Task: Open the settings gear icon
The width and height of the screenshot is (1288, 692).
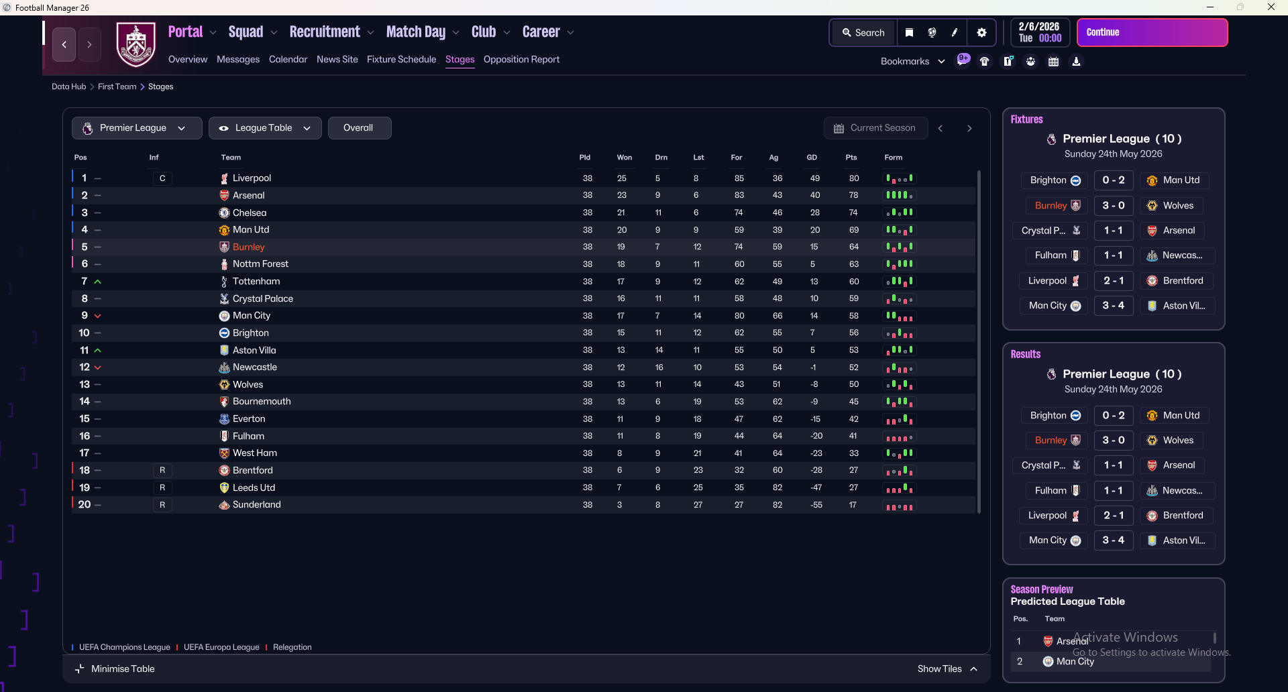Action: point(981,33)
